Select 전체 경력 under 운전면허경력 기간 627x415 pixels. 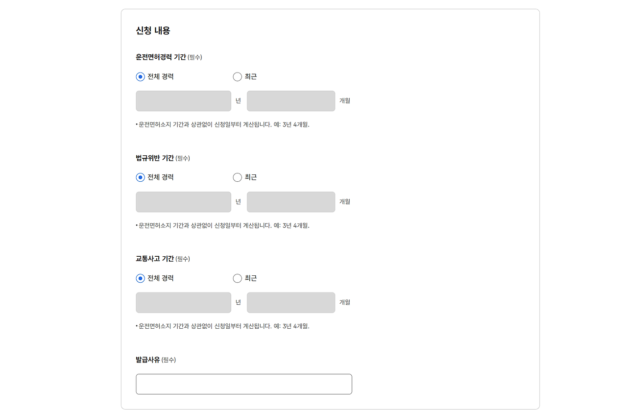[140, 76]
